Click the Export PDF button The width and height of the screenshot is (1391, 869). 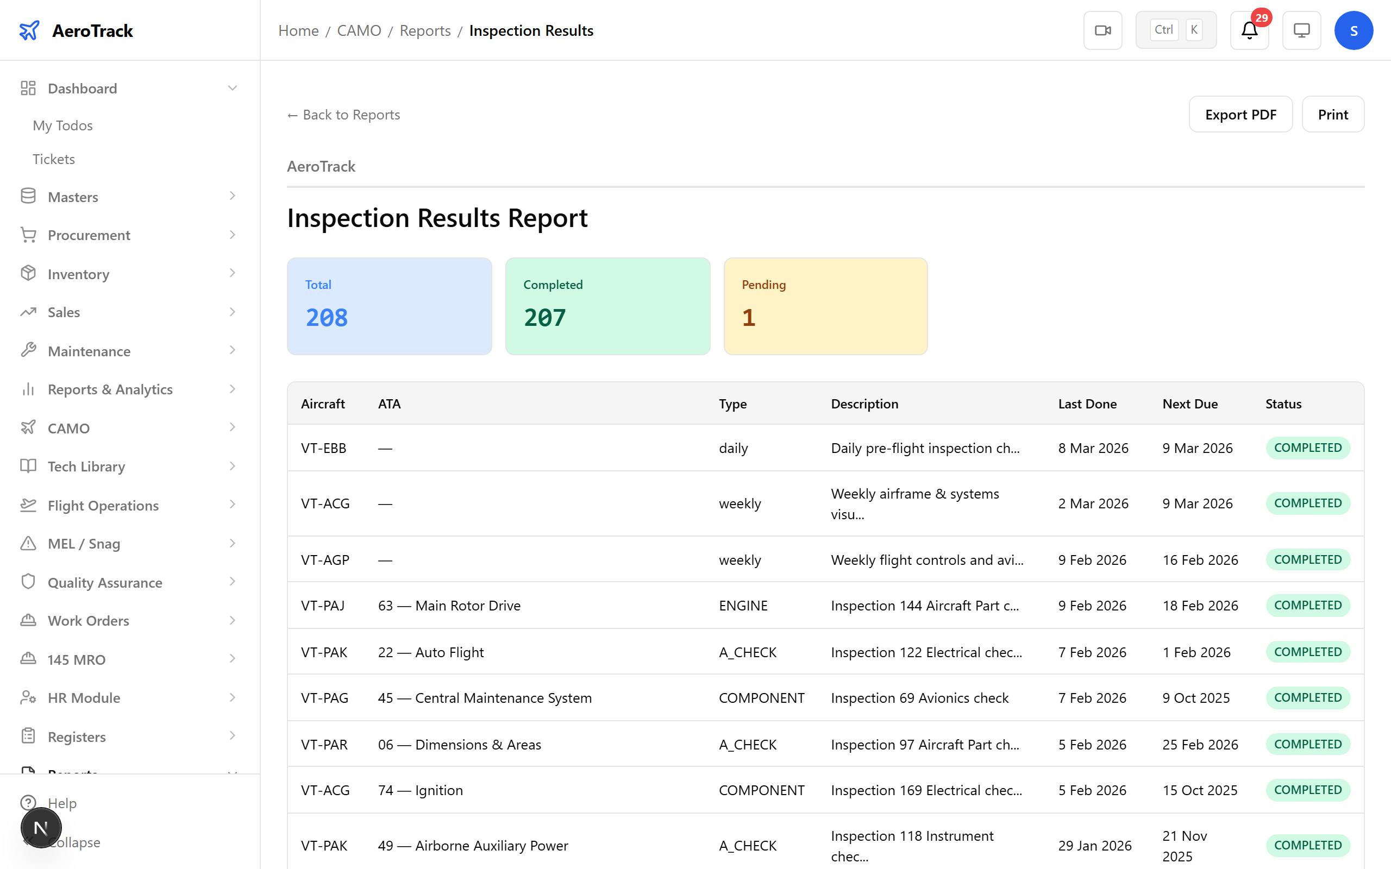(x=1240, y=114)
